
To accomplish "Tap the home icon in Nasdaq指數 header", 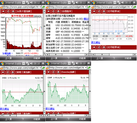I will point(58,72).
